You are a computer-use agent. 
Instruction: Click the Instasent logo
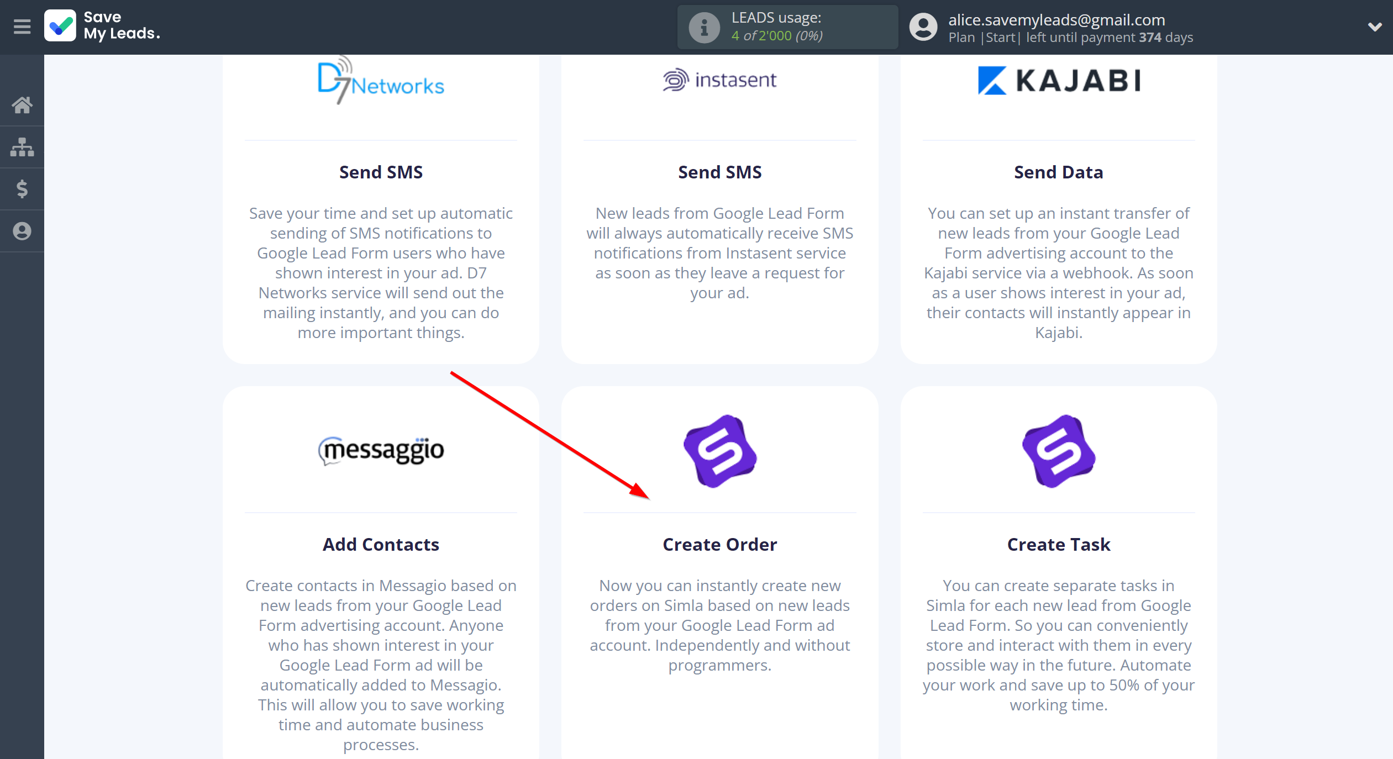click(719, 80)
